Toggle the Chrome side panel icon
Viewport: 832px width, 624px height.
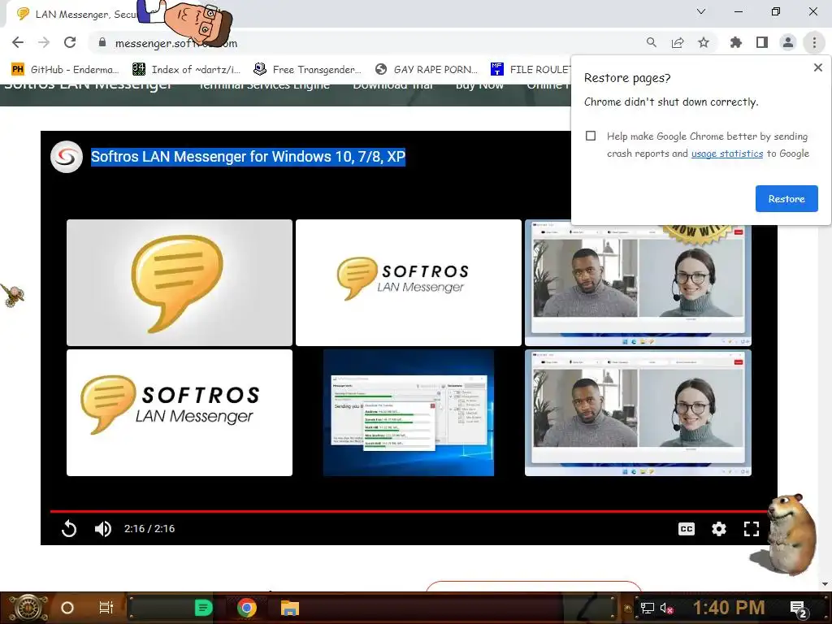click(762, 42)
